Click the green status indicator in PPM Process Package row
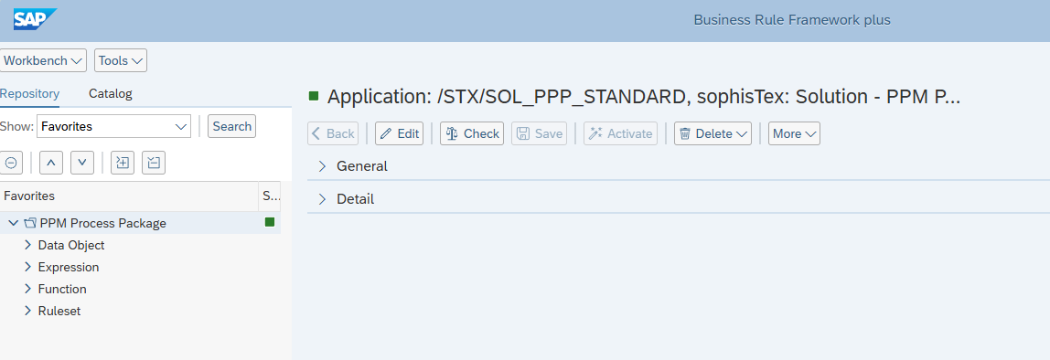Screen dimensions: 1050x360 click(x=270, y=222)
